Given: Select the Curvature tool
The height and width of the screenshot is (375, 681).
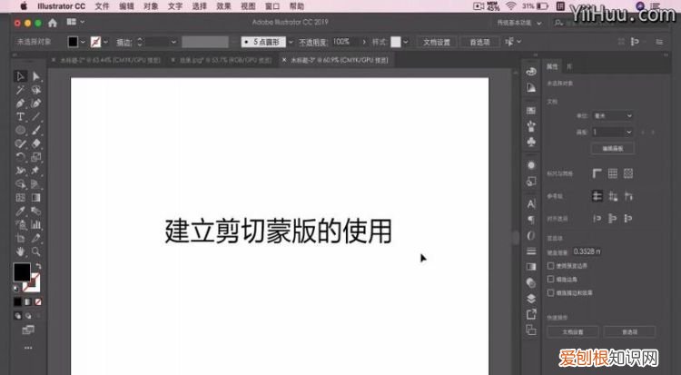Looking at the screenshot, I should tap(36, 104).
